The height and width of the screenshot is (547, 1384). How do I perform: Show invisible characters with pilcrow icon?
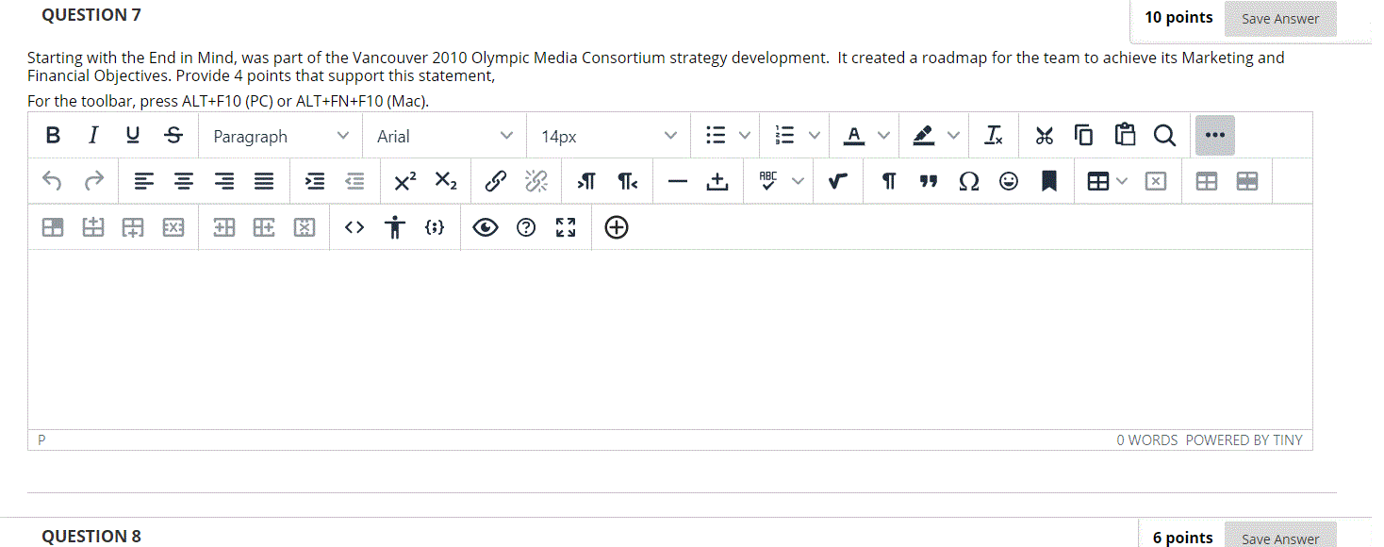tap(888, 181)
